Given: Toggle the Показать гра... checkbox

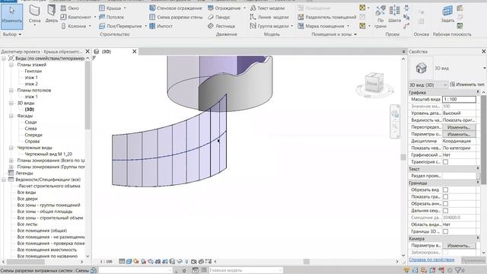Looking at the screenshot, I should coord(445,196).
